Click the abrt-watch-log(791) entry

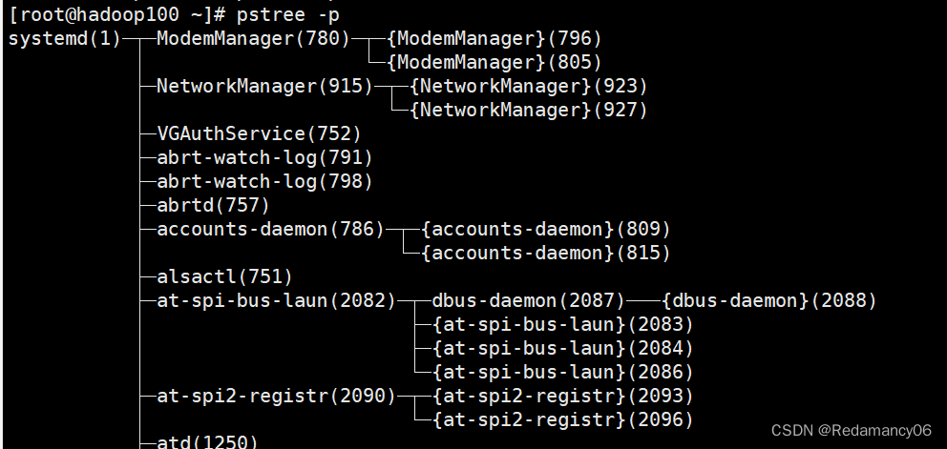(x=264, y=158)
